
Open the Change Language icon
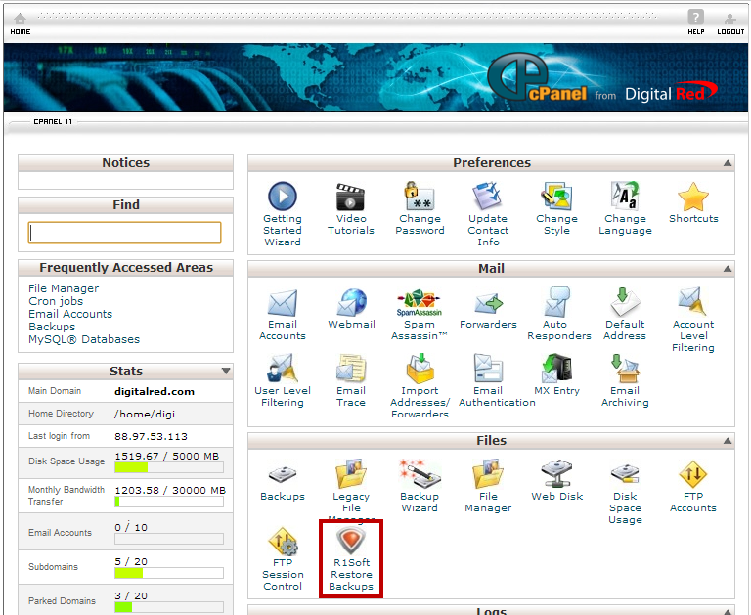625,196
